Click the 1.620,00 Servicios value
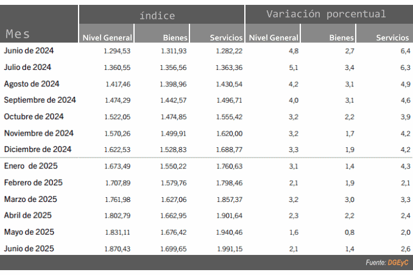 tap(230, 133)
